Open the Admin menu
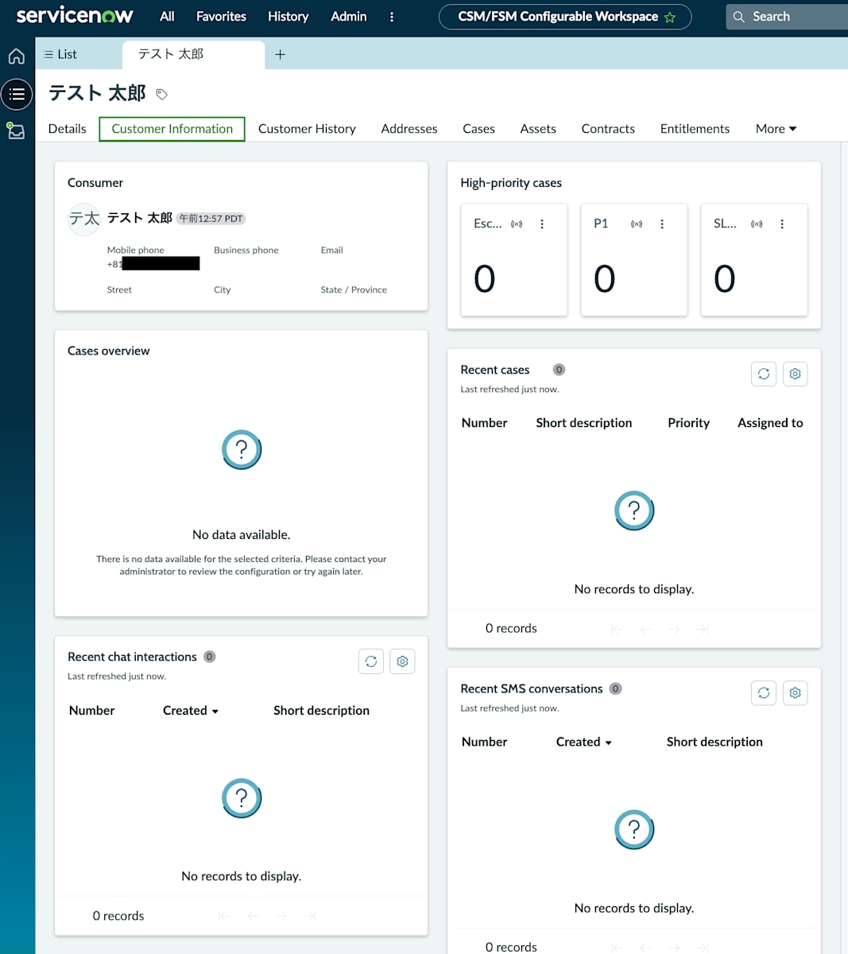 [349, 17]
